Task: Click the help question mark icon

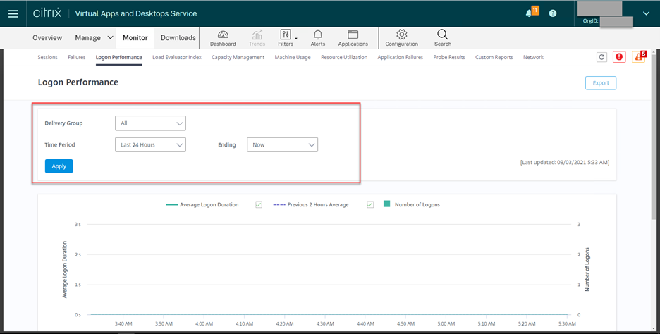Action: (x=553, y=13)
